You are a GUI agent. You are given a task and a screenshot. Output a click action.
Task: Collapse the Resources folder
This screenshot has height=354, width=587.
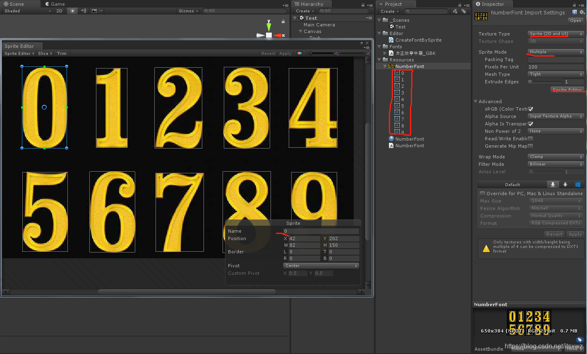click(x=380, y=60)
